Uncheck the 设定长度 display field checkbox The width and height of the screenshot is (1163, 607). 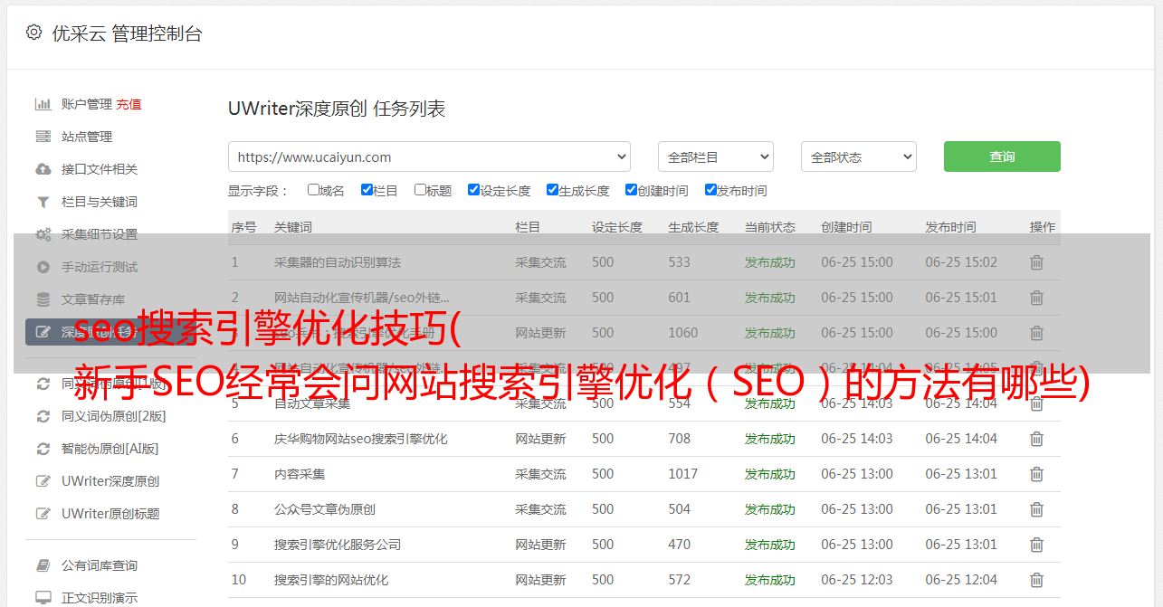pos(473,190)
